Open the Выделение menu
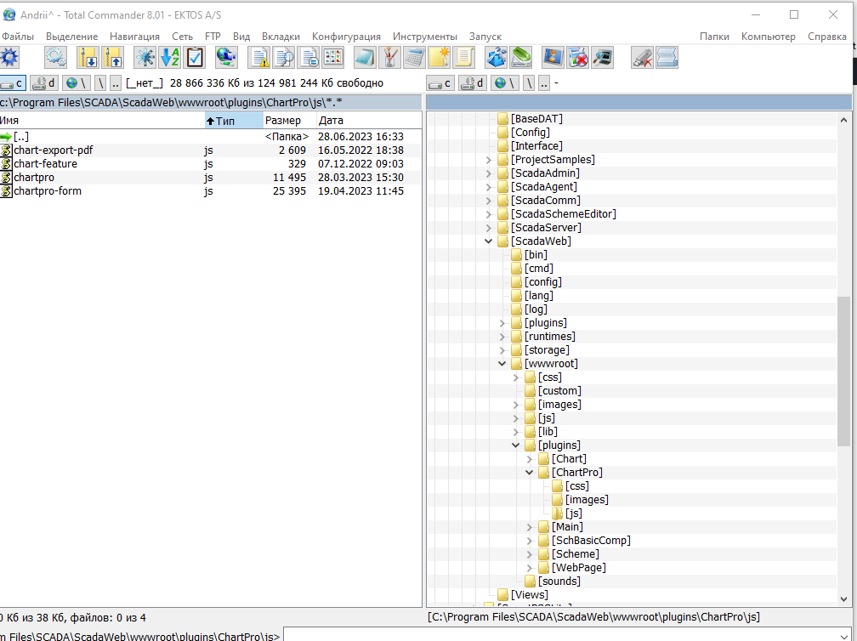The height and width of the screenshot is (641, 857). 71,37
